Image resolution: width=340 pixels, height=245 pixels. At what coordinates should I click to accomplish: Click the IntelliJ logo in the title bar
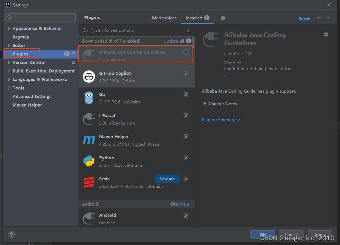click(8, 5)
